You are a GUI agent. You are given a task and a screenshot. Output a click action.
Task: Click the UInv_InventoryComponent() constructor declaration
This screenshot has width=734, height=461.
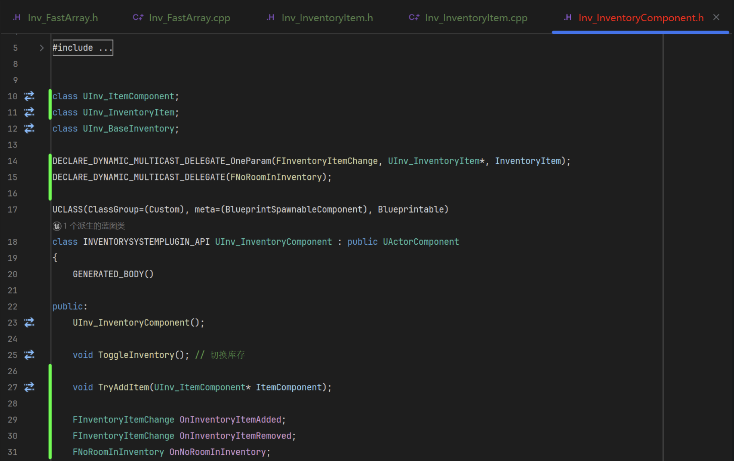pos(138,323)
